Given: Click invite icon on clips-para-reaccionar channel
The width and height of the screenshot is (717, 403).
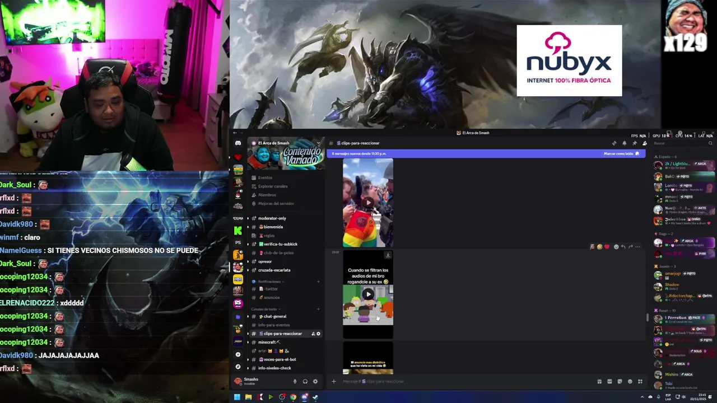Looking at the screenshot, I should pyautogui.click(x=313, y=334).
